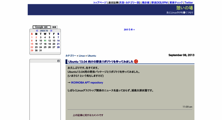The height and width of the screenshot is (120, 222).
Task: Click September 08, 2013 date heading
Action: 181,55
